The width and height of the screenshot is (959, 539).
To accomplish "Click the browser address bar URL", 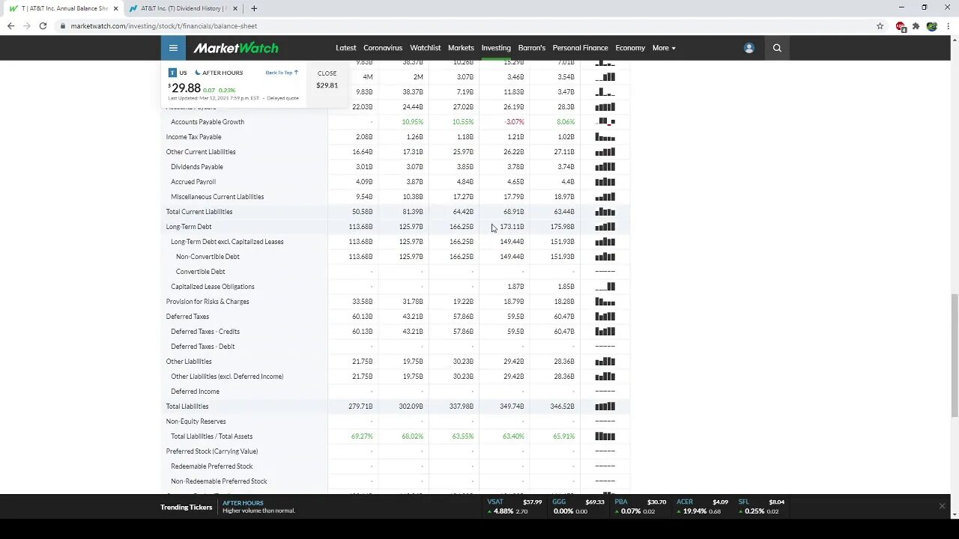I will pos(164,26).
